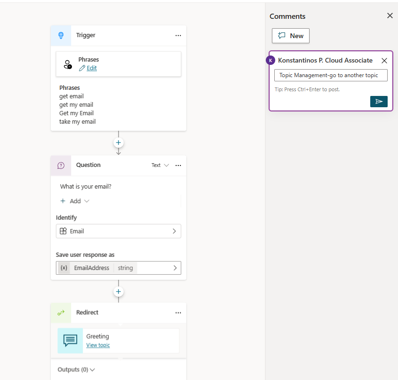Click the Redirect node arrow icon
The height and width of the screenshot is (380, 398).
pyautogui.click(x=61, y=313)
